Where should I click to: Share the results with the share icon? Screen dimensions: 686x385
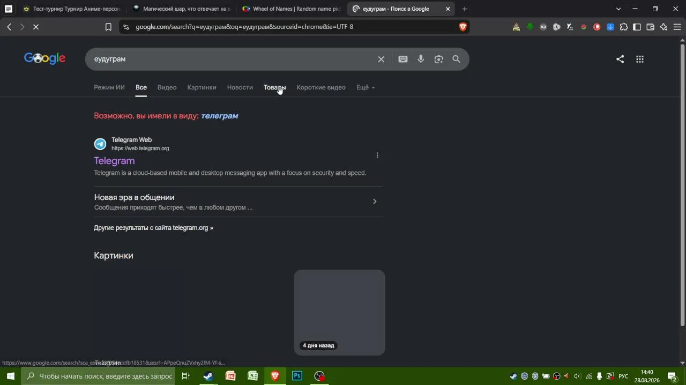pyautogui.click(x=620, y=59)
